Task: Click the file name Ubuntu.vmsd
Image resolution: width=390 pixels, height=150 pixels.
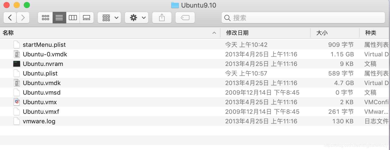Action: coord(42,93)
